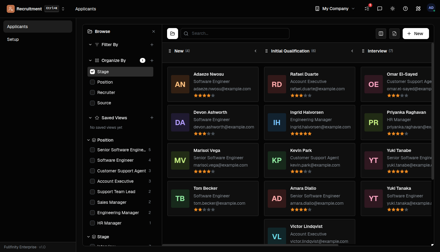This screenshot has height=252, width=440.
Task: Open the Setup sidebar menu item
Action: pos(38,39)
